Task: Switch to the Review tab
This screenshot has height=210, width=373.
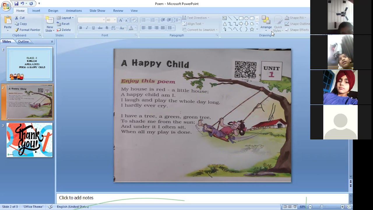Action: coord(118,11)
